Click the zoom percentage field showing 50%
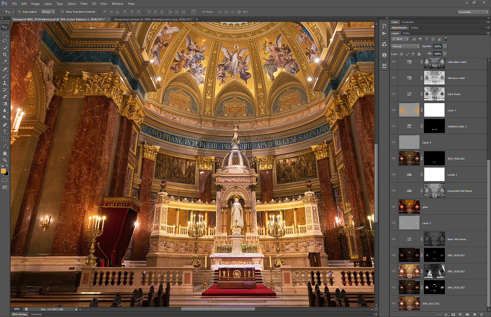Screen dimensions: 491x317 pyautogui.click(x=17, y=309)
